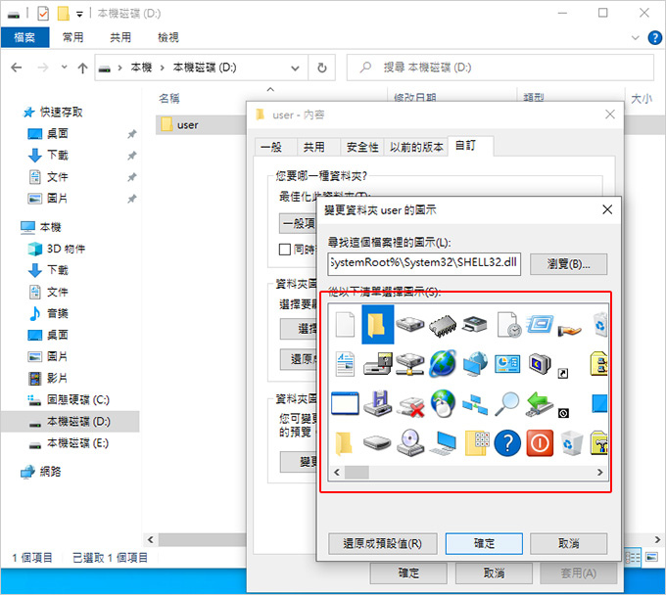Switch to 以前的版本 tab
Screen dimensions: 666x595
point(415,147)
